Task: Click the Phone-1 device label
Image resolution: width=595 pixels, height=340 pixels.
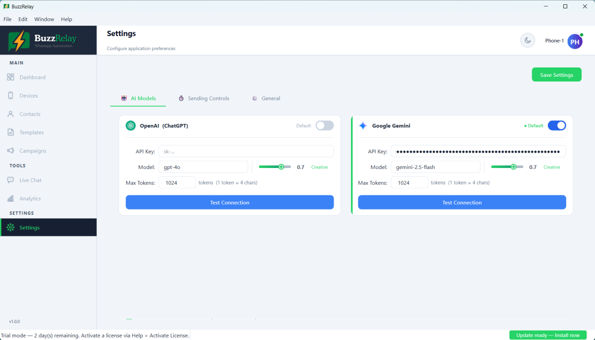Action: click(x=554, y=41)
